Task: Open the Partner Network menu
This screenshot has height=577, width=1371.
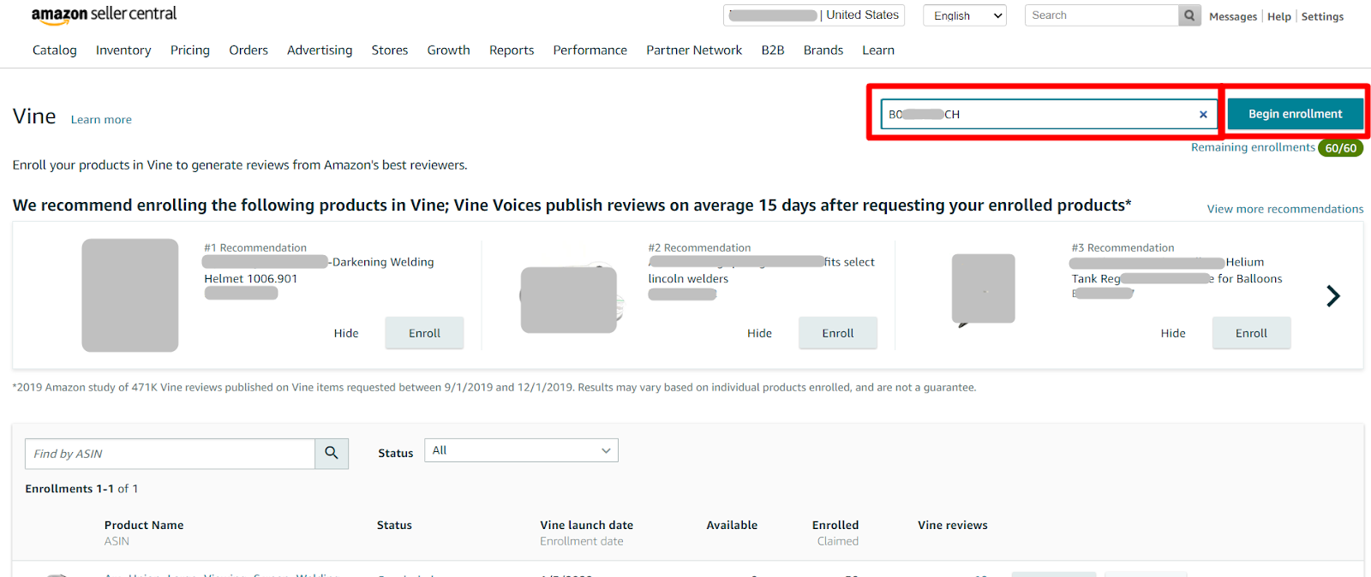Action: [694, 51]
